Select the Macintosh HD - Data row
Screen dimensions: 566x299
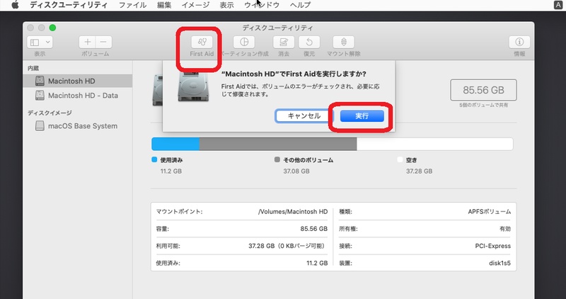[x=77, y=96]
